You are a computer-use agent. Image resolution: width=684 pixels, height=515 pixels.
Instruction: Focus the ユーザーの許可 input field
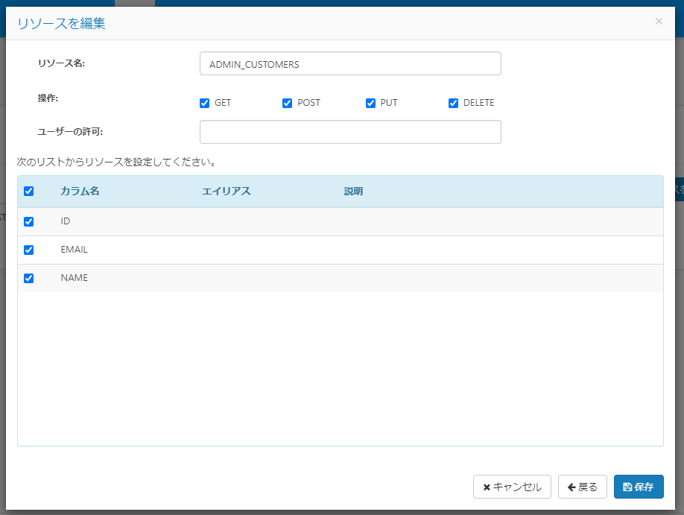point(350,132)
